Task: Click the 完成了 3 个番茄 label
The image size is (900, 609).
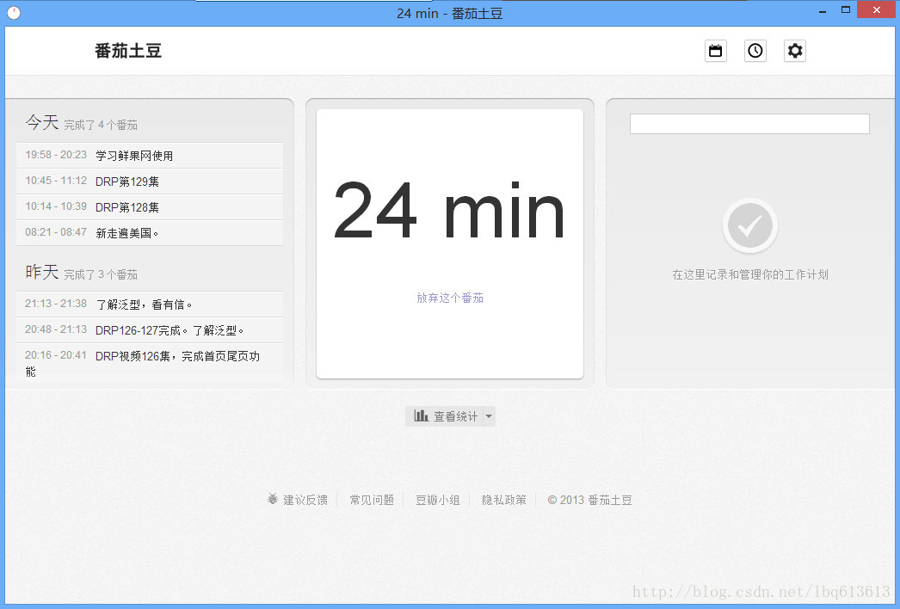Action: (x=101, y=274)
